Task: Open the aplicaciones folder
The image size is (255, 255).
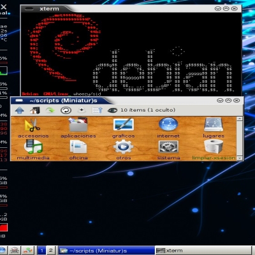Action: coord(78,128)
